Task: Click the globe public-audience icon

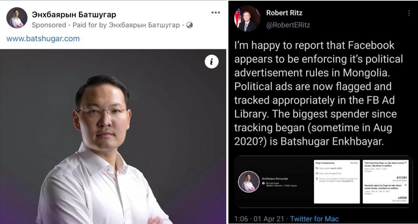Action: (189, 25)
